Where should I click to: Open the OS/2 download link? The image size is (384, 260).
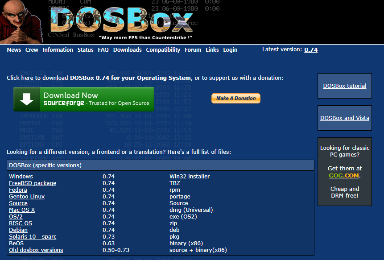point(16,217)
